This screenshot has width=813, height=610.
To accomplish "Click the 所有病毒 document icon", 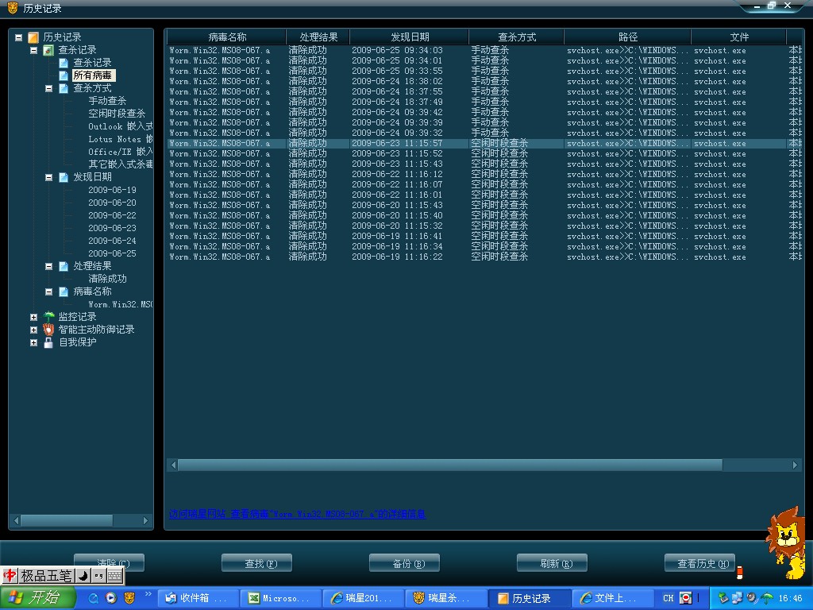I will point(64,75).
